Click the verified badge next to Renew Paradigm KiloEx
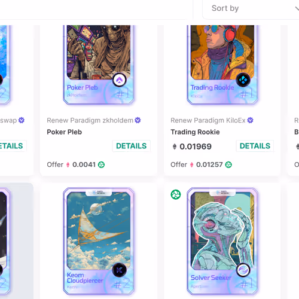Viewport: 299px width, 299px height. pyautogui.click(x=250, y=120)
